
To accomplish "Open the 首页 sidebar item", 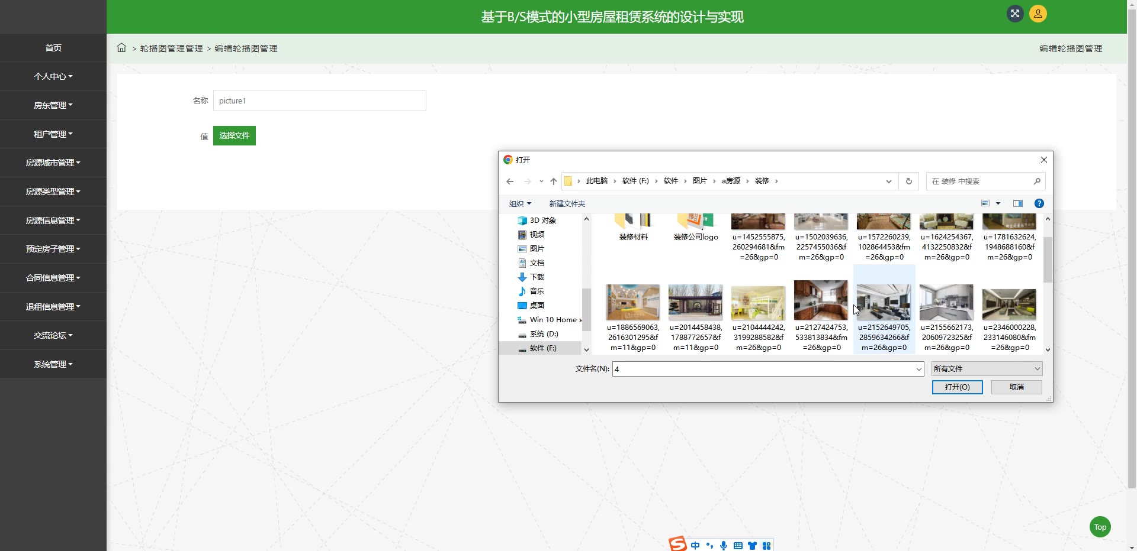I will point(53,48).
